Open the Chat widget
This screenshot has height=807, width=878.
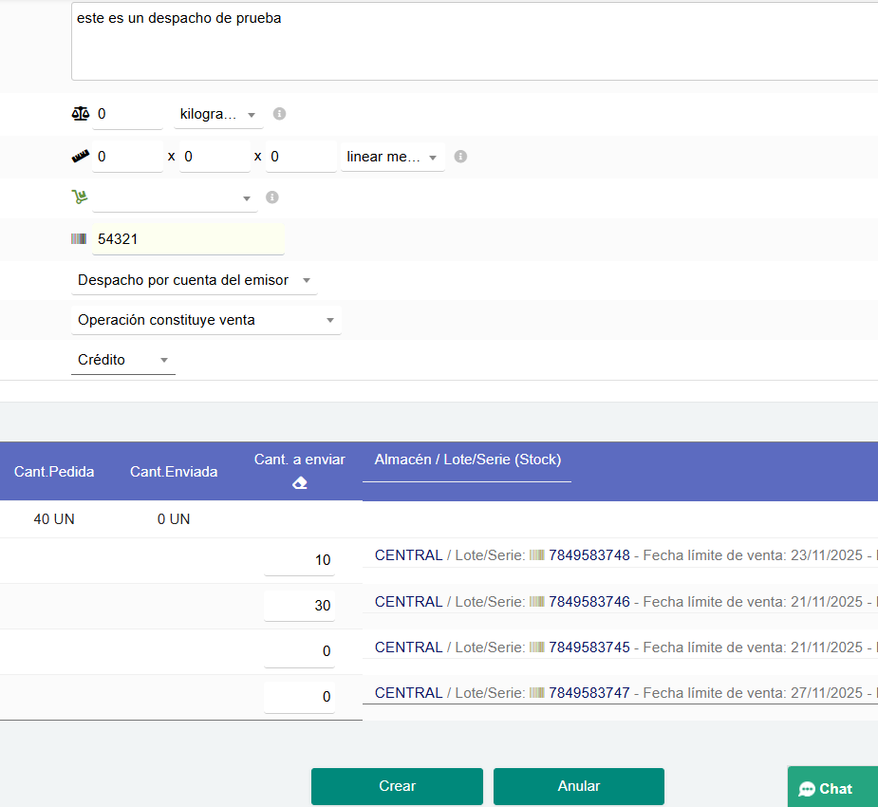[827, 788]
